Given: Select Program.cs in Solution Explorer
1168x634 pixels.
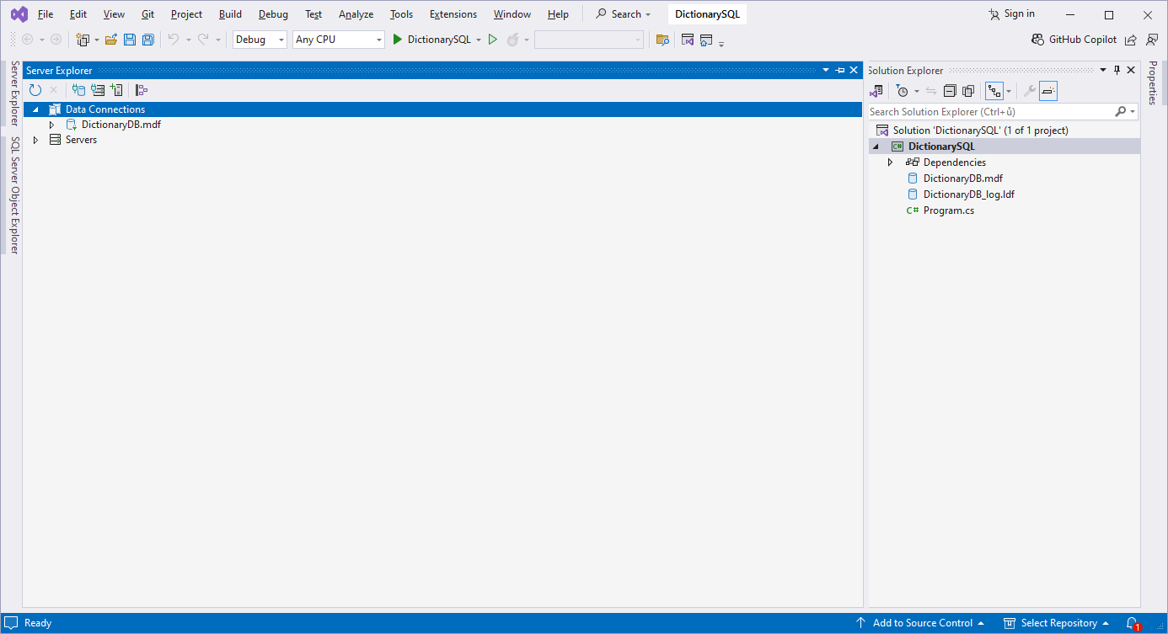Looking at the screenshot, I should (948, 210).
